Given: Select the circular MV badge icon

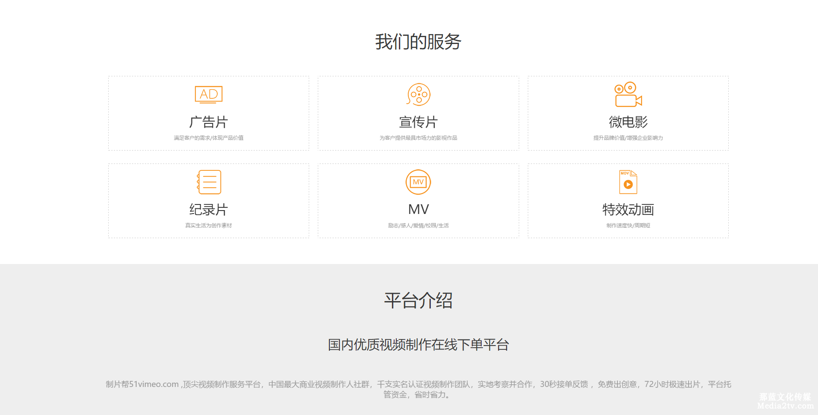Looking at the screenshot, I should (418, 182).
